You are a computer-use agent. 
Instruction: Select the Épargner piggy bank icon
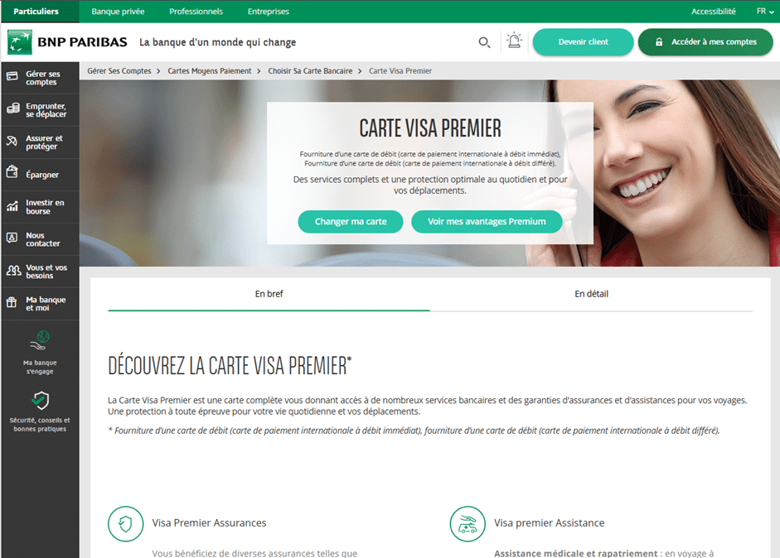tap(12, 172)
